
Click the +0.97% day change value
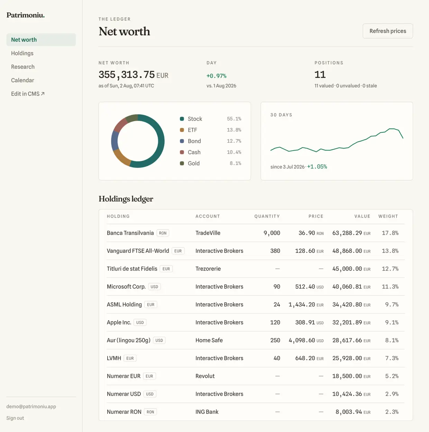pos(216,76)
